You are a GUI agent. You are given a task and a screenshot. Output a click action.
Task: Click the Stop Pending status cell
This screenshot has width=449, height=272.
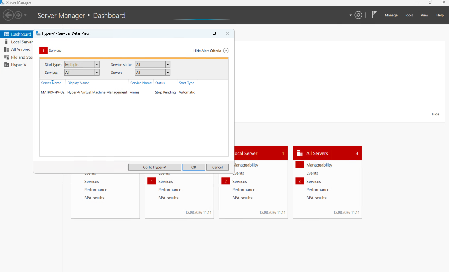click(165, 92)
